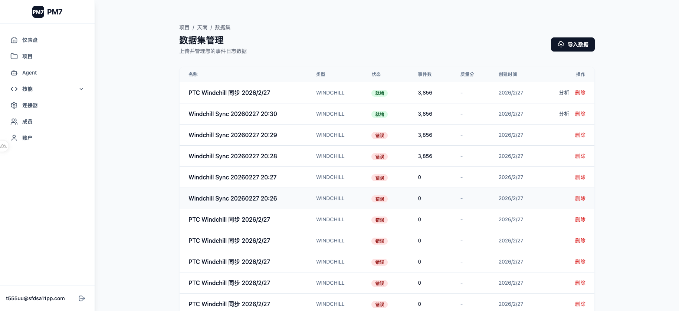The height and width of the screenshot is (311, 679).
Task: Click WINDCHILL type for Windchill Sync 20:26
Action: point(330,198)
